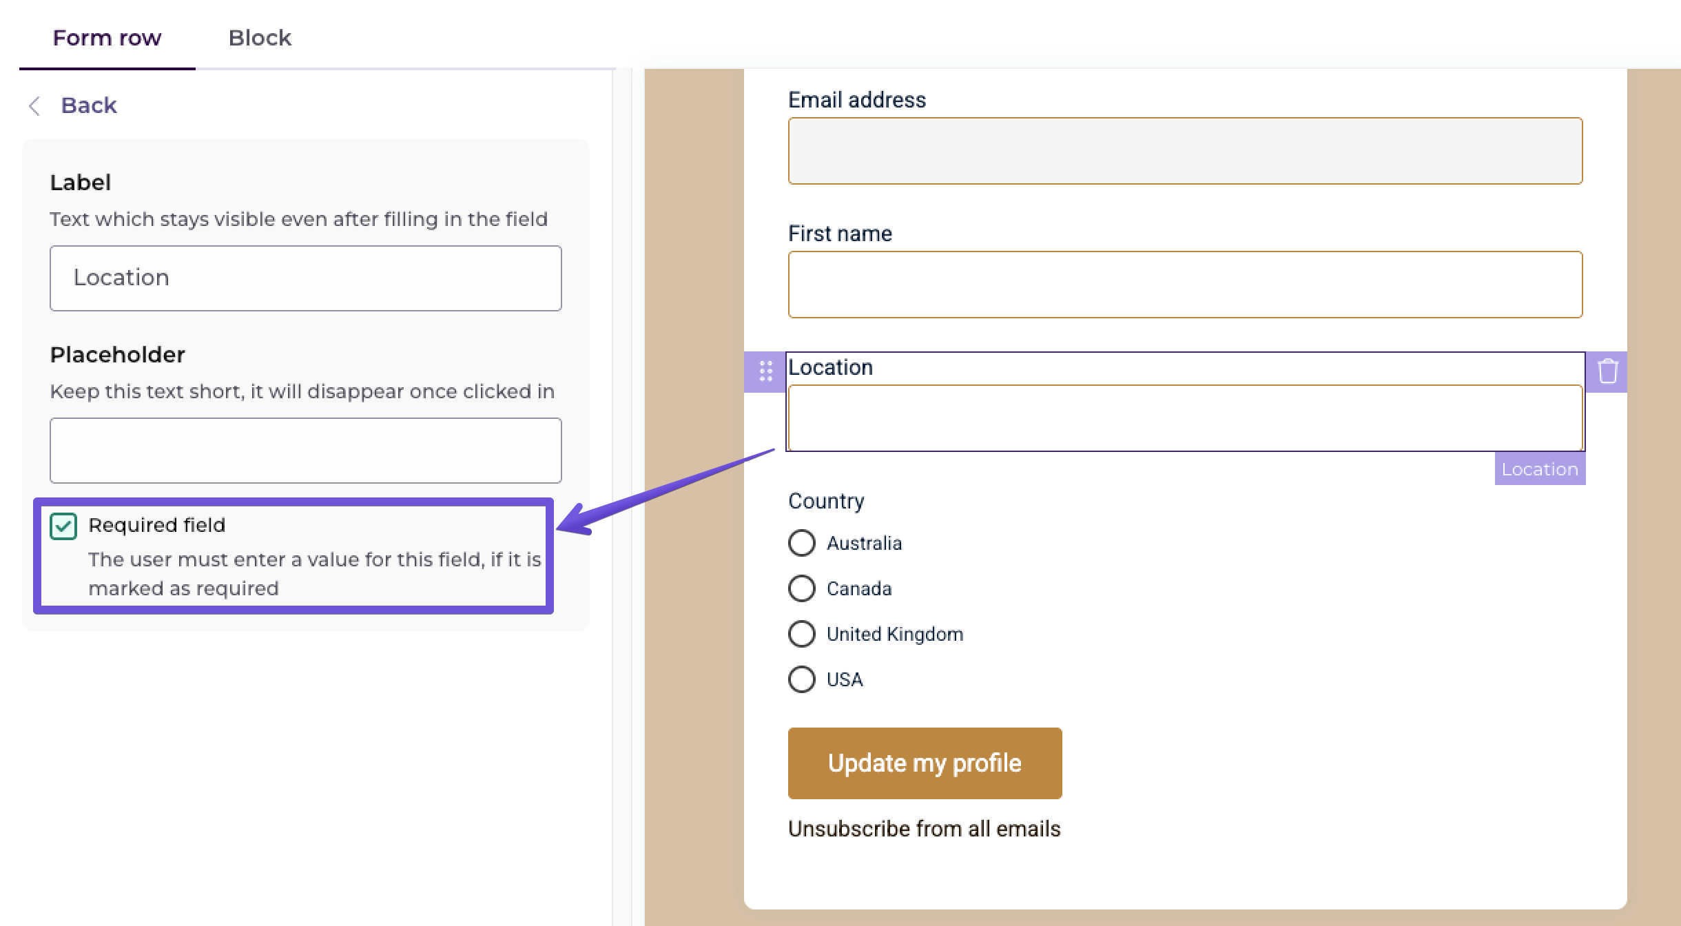Go Back to previous settings panel
Image resolution: width=1681 pixels, height=926 pixels.
[x=88, y=105]
